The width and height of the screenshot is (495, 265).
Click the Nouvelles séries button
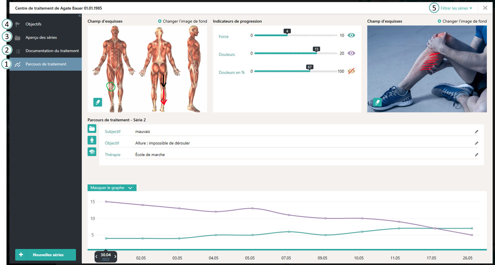coord(45,255)
